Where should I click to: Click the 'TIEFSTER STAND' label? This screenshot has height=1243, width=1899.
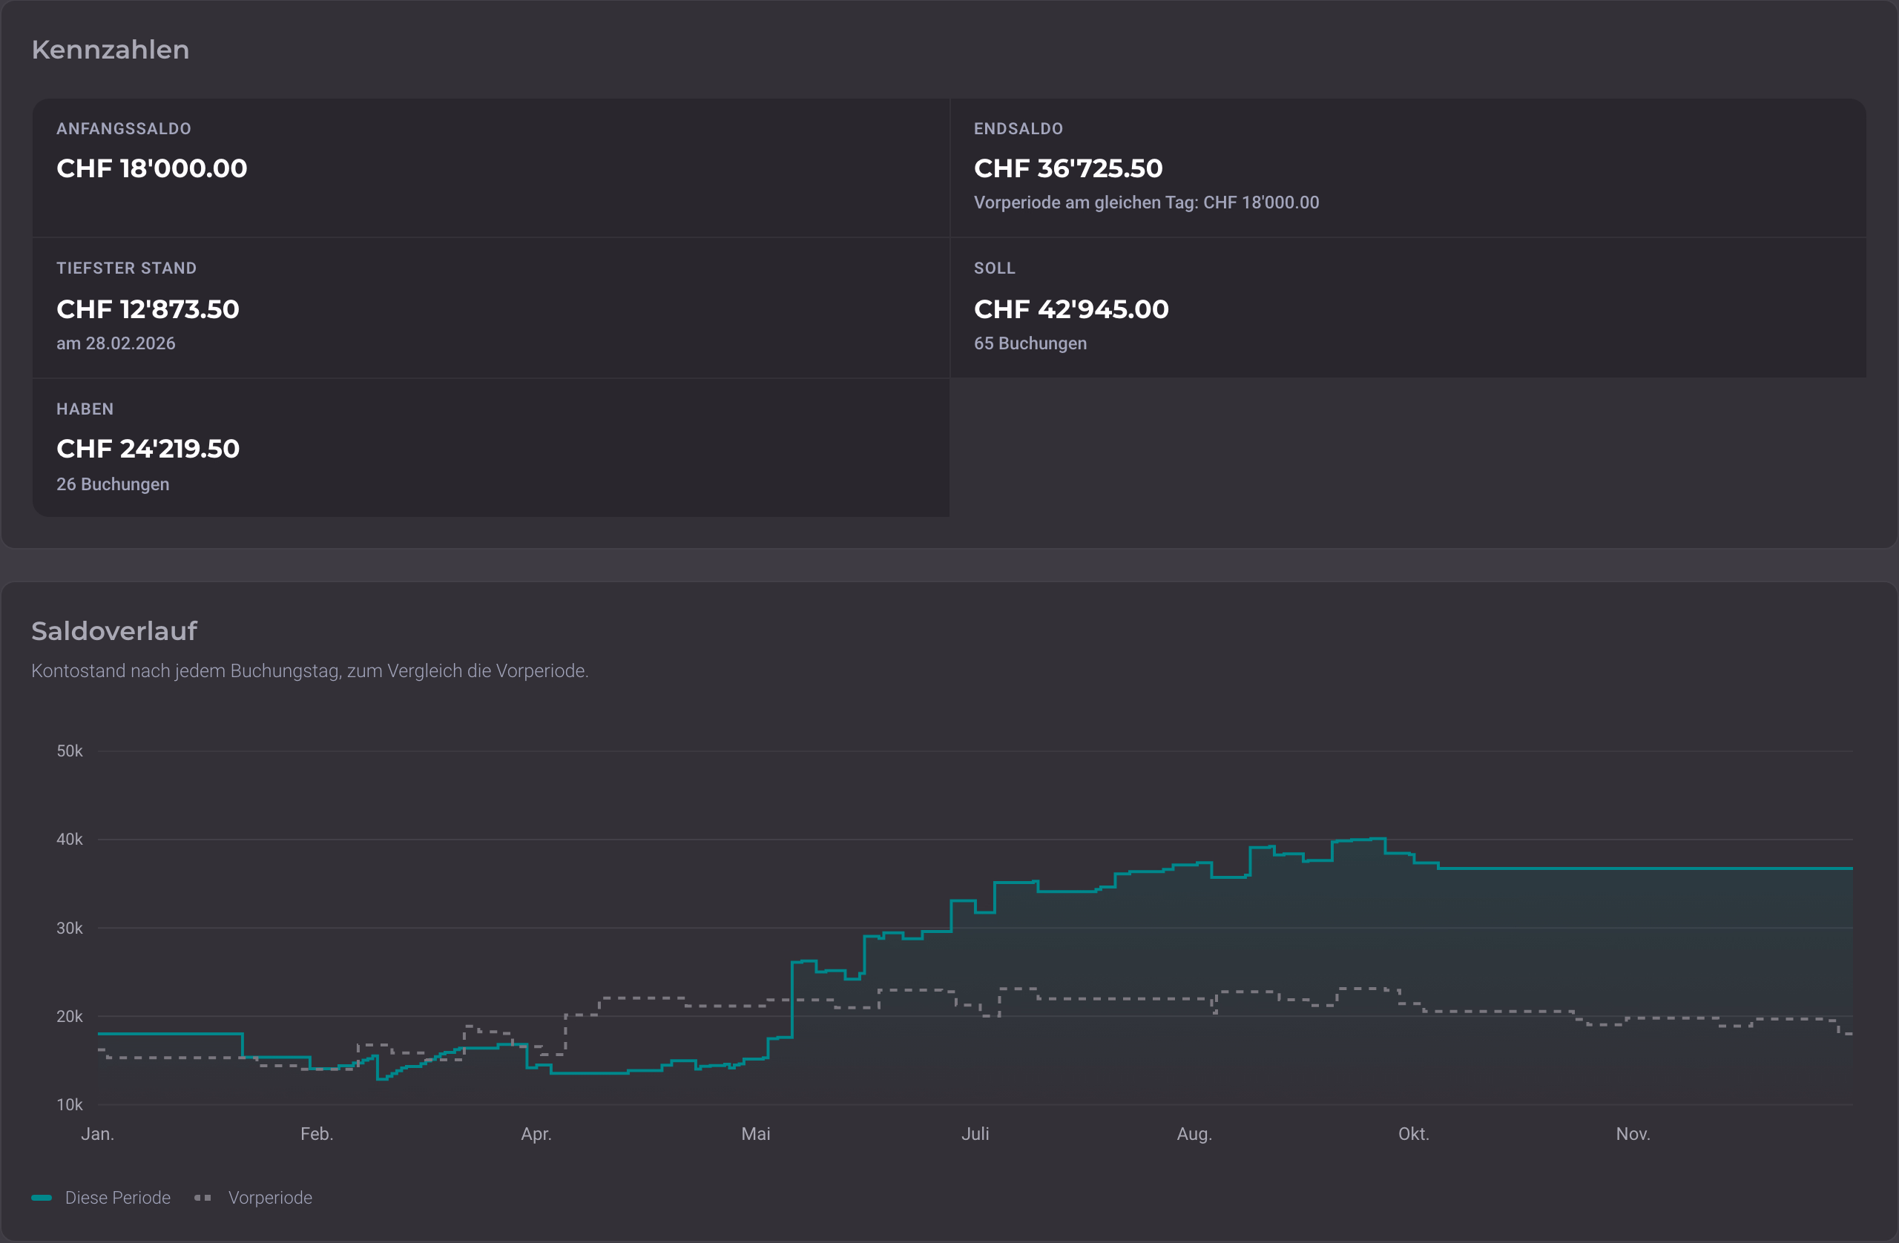pos(126,268)
